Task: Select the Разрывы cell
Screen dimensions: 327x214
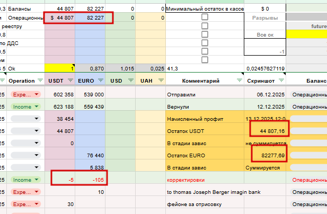Action: [x=265, y=18]
